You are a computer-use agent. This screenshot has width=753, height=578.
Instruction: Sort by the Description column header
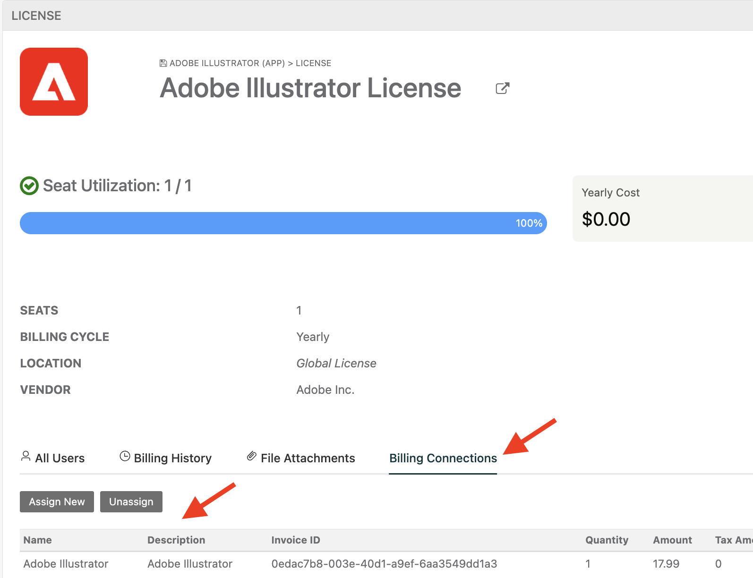click(176, 540)
